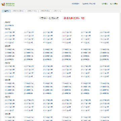Open the red 杂志限时抢购 5折 promotion link
121x121 pixels.
coord(74,18)
